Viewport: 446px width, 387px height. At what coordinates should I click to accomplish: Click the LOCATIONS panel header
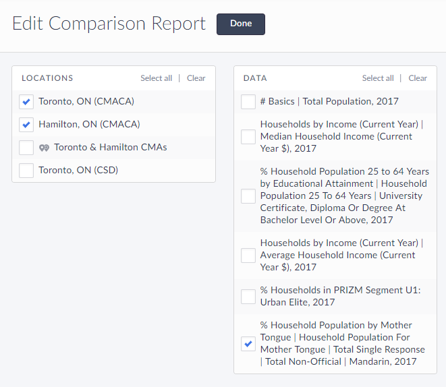pyautogui.click(x=47, y=78)
